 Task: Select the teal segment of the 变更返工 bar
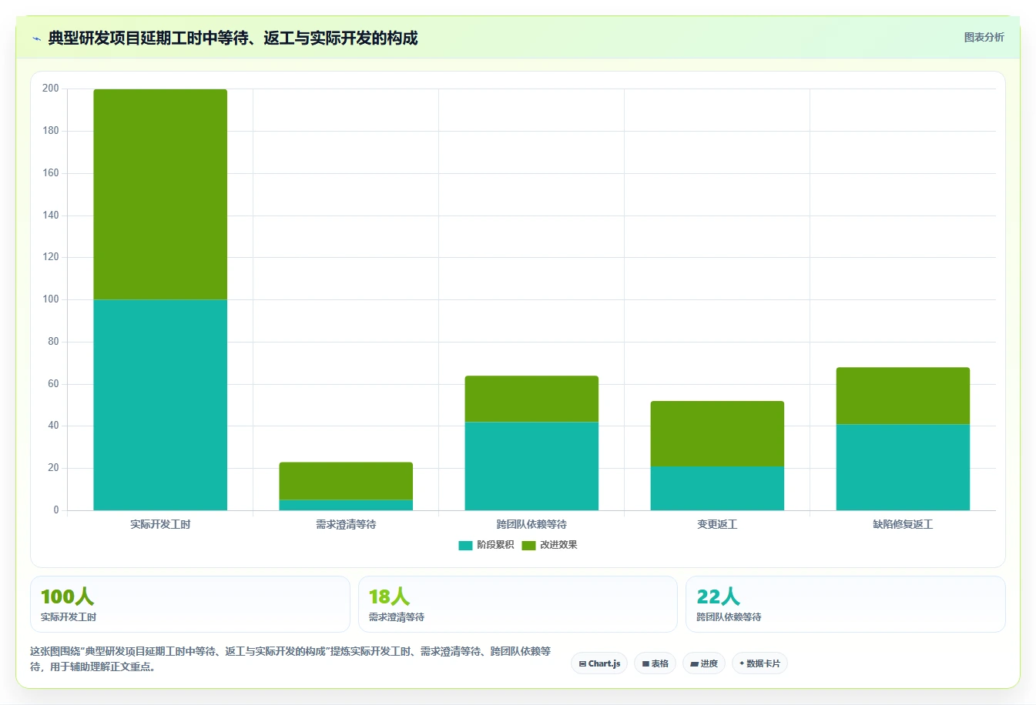tap(717, 488)
